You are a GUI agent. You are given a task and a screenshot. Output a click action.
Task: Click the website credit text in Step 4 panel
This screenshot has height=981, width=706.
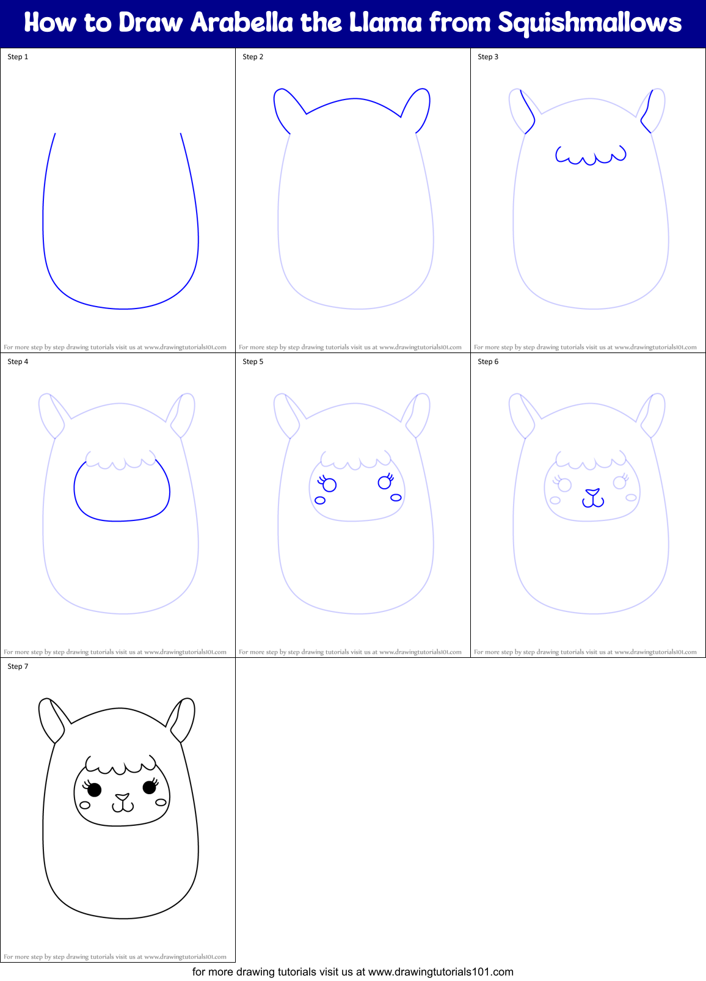pos(115,652)
